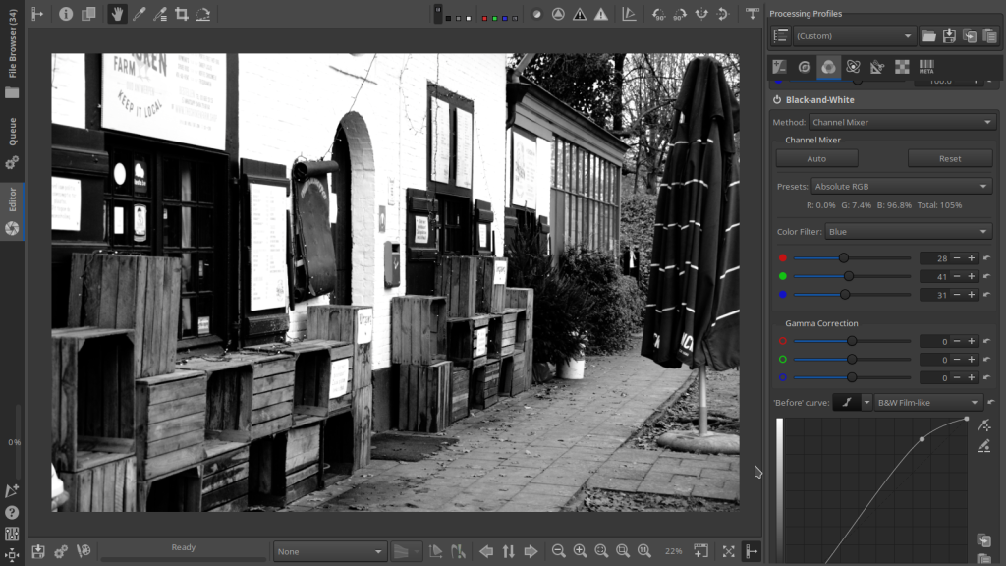Image resolution: width=1006 pixels, height=566 pixels.
Task: Toggle clipped shadows indication
Action: pyautogui.click(x=580, y=14)
